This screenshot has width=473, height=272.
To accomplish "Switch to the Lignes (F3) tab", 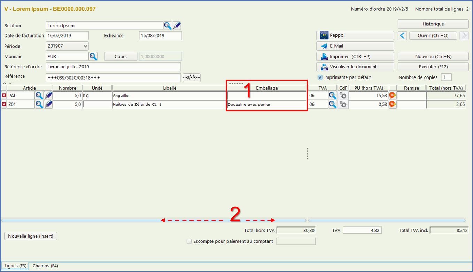I will click(15, 266).
